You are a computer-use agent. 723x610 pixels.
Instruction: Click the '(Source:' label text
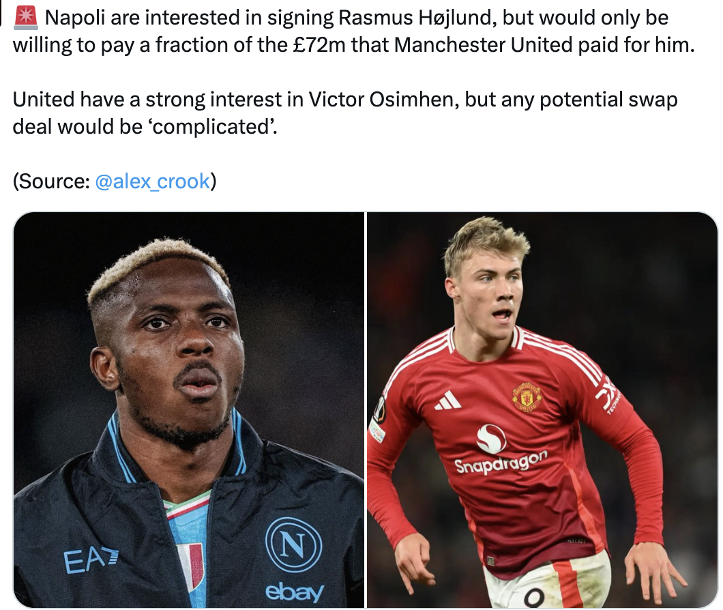tap(52, 181)
